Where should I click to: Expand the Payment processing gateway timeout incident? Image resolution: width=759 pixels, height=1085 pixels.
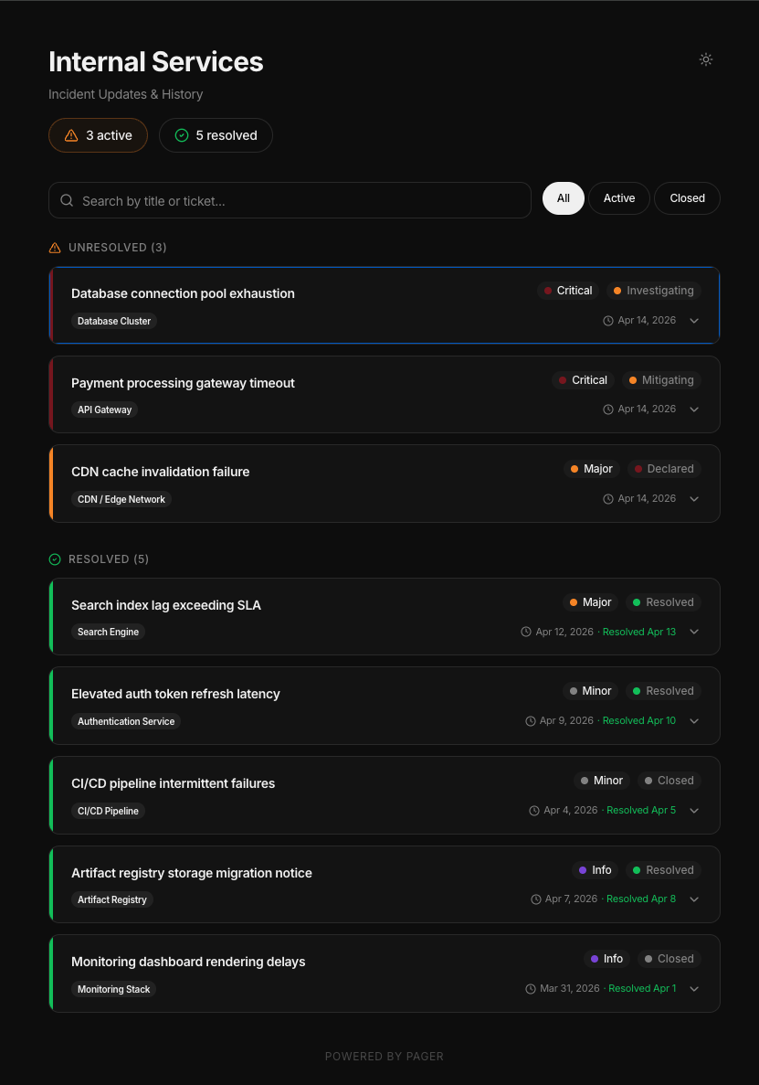click(694, 410)
